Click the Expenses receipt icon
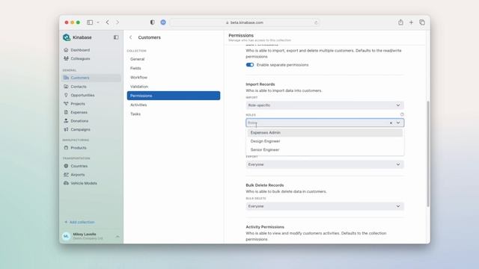The width and height of the screenshot is (479, 269). click(x=66, y=112)
